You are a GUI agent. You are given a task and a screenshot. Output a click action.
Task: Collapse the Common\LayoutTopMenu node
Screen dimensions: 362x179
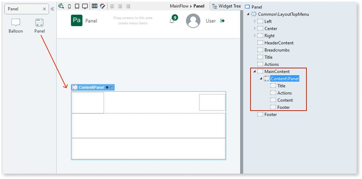[248, 14]
